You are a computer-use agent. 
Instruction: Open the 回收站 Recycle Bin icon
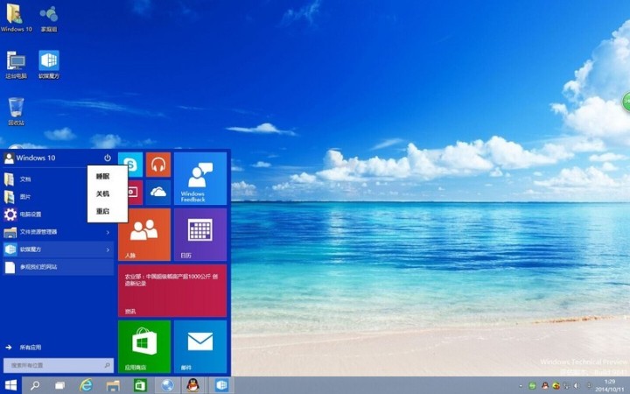(x=16, y=111)
